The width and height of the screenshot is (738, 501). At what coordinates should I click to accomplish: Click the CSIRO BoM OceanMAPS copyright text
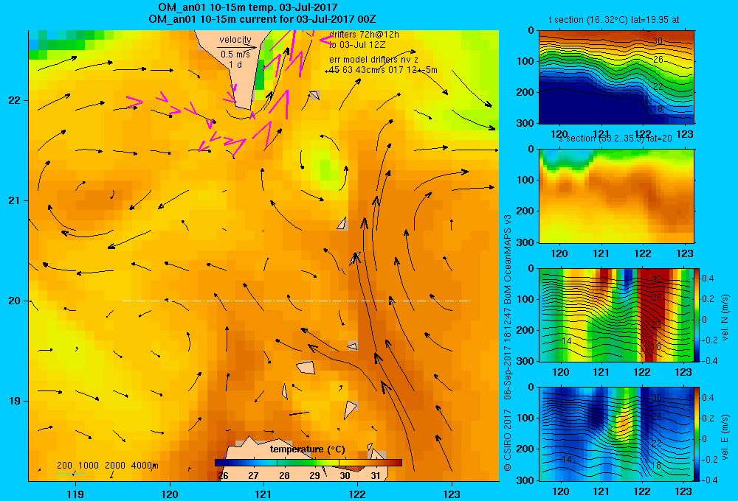(x=508, y=343)
